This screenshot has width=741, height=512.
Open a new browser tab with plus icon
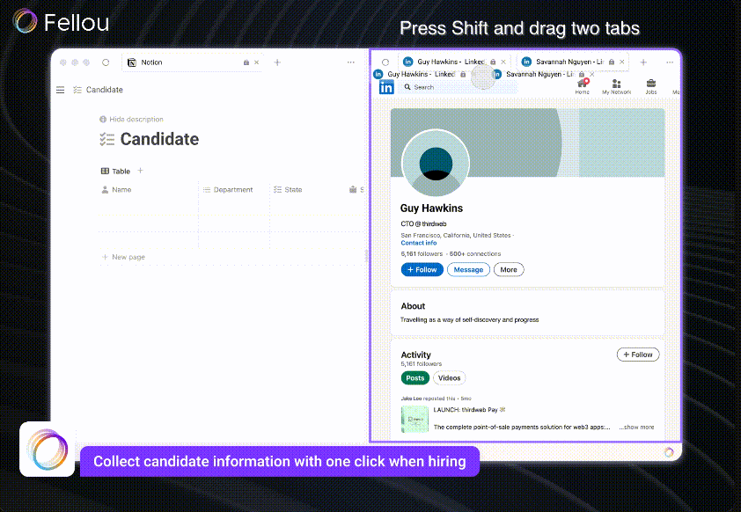pos(277,62)
